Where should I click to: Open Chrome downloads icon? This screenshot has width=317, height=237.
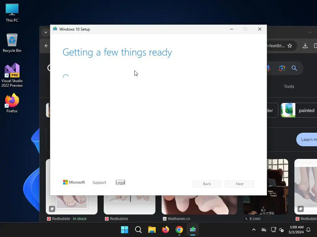tap(305, 46)
